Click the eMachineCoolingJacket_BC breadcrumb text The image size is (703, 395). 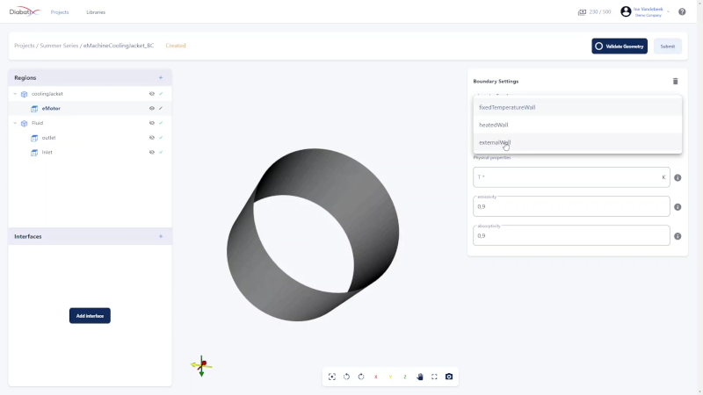pos(119,46)
